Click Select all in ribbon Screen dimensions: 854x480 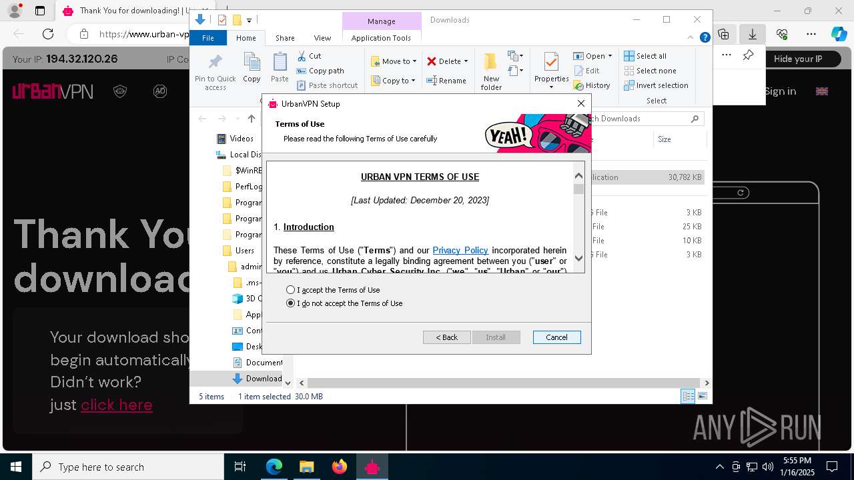[645, 56]
